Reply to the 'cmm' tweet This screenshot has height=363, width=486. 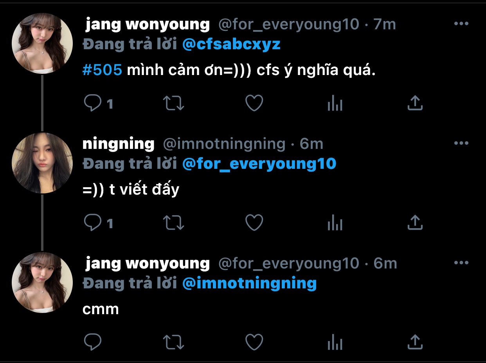coord(93,343)
